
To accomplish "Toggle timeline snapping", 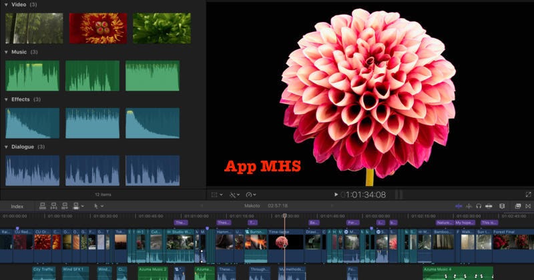I will click(489, 206).
